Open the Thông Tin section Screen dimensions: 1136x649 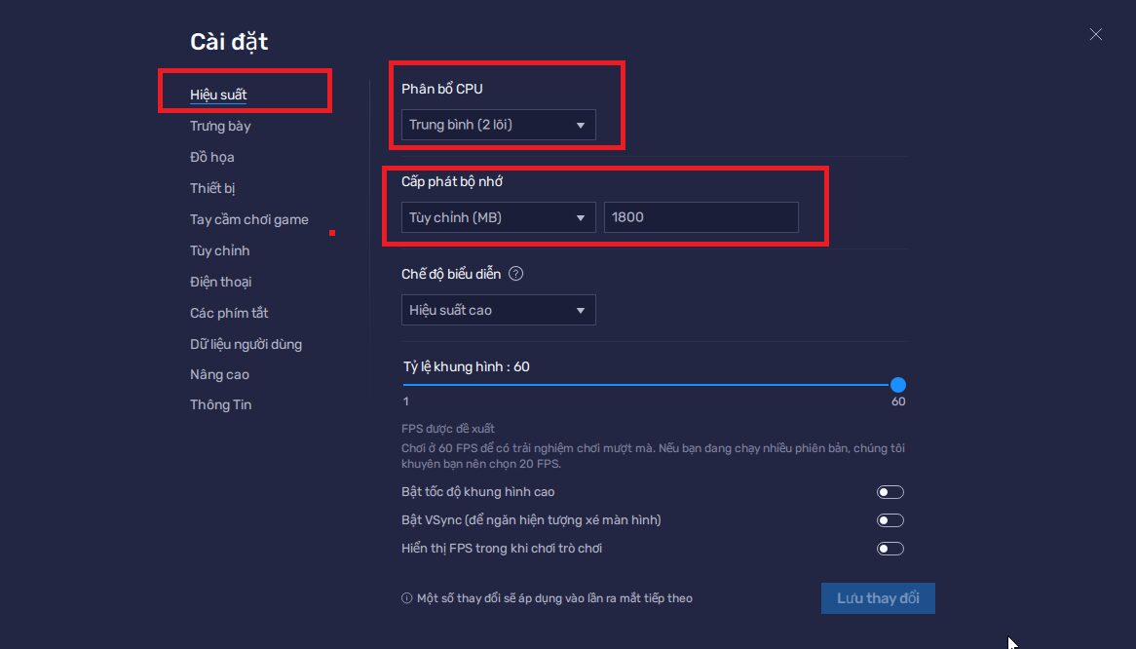[x=220, y=404]
